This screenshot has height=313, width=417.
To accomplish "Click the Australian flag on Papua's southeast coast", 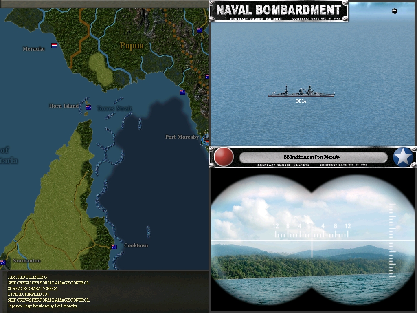I will [x=182, y=92].
